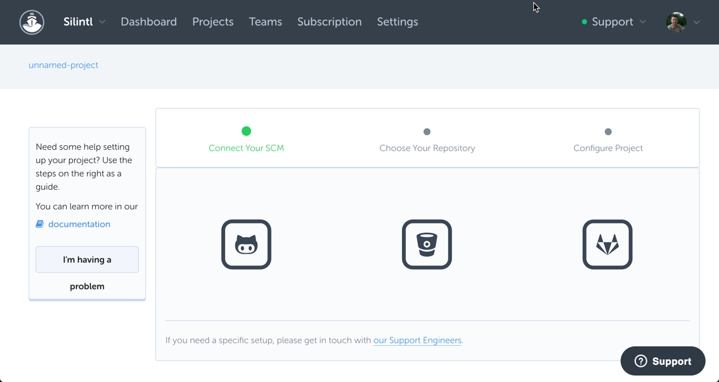Expand the chevron next to avatar
This screenshot has width=719, height=382.
[697, 22]
